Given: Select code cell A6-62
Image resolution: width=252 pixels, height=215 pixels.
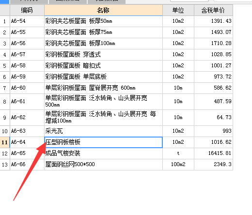Looking at the screenshot, I should 27,118.
